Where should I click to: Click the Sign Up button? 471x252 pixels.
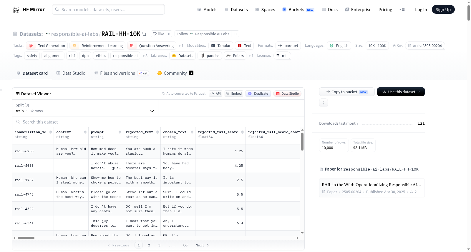(443, 9)
